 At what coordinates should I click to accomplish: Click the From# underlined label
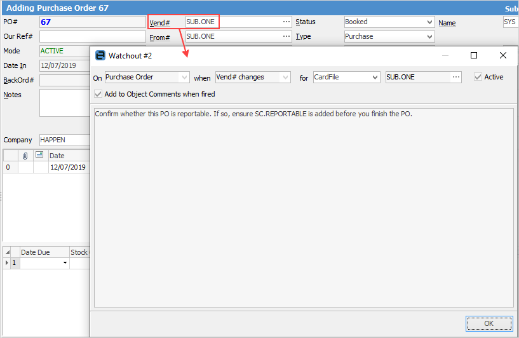point(159,37)
